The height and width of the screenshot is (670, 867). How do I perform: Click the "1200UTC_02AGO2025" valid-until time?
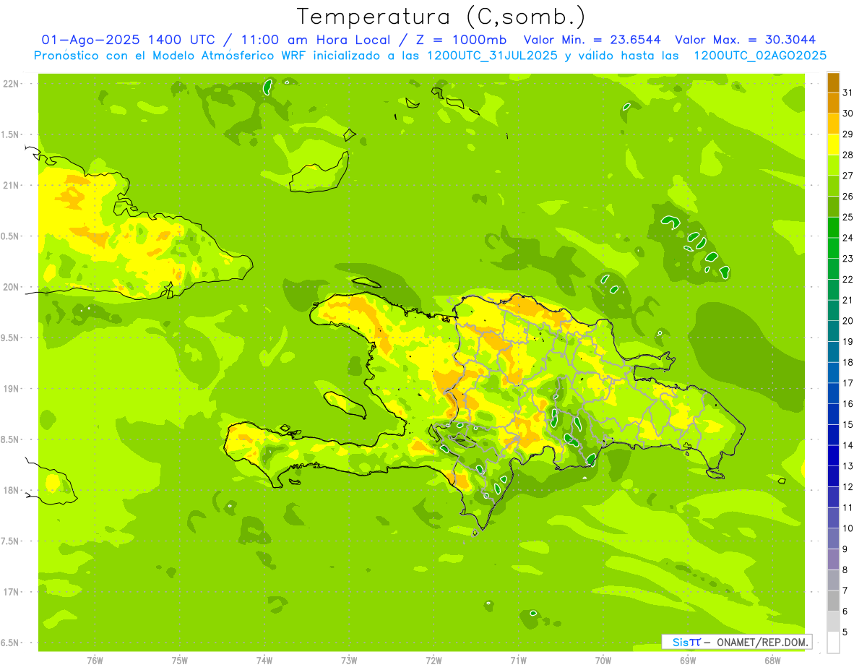[760, 56]
